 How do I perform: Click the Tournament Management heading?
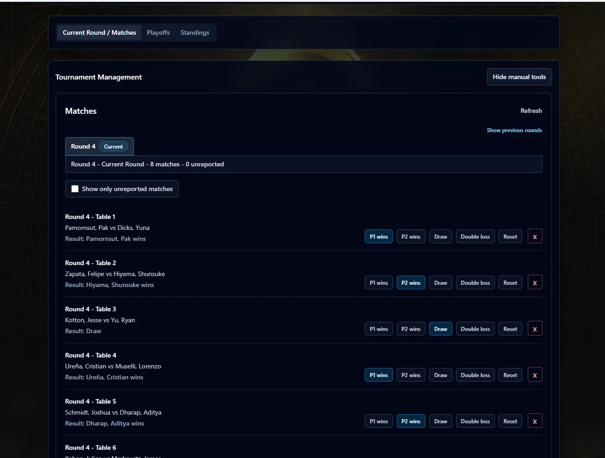(x=99, y=77)
